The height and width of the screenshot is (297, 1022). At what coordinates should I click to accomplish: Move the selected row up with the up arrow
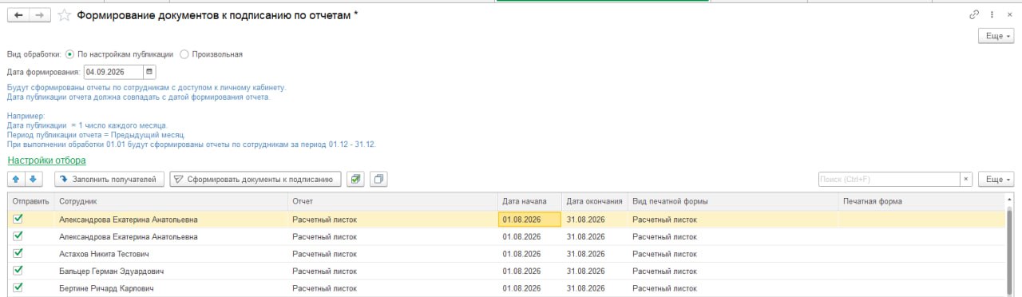point(16,180)
